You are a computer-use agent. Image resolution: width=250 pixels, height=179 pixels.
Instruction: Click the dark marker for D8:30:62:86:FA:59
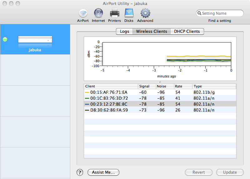[87, 110]
